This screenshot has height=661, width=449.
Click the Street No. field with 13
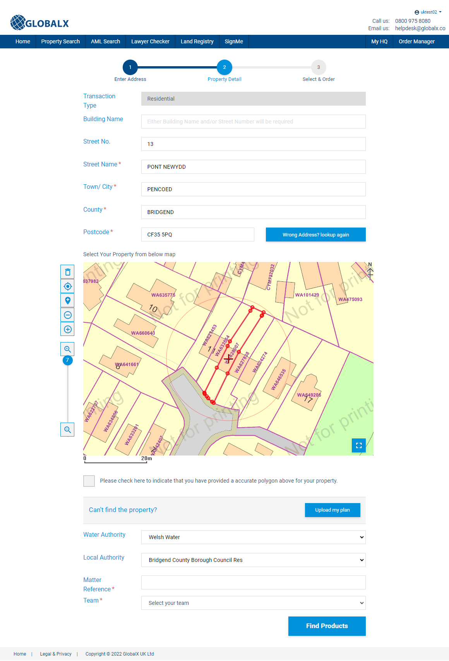[x=254, y=144]
